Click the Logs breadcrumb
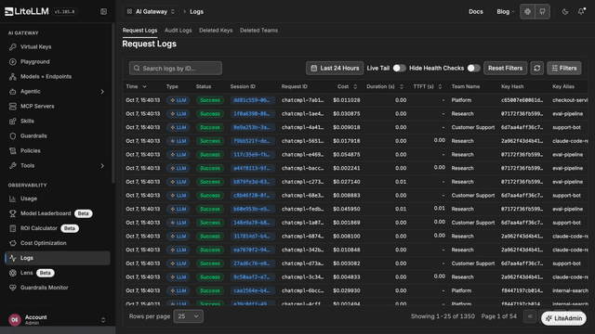Viewport: 595px width, 334px height. (x=196, y=12)
